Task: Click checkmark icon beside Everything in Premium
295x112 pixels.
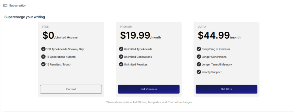Action: (x=199, y=49)
